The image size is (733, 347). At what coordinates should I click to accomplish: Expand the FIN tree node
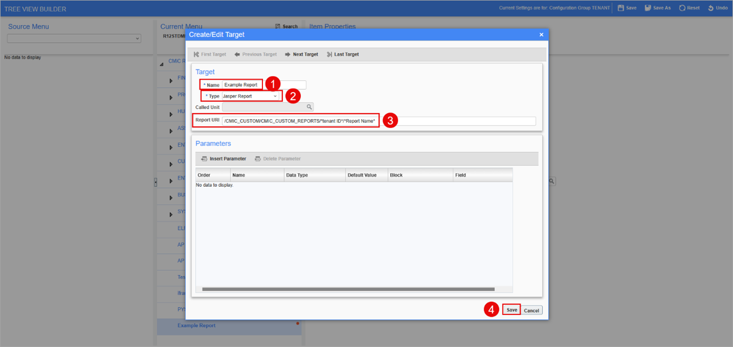[171, 81]
